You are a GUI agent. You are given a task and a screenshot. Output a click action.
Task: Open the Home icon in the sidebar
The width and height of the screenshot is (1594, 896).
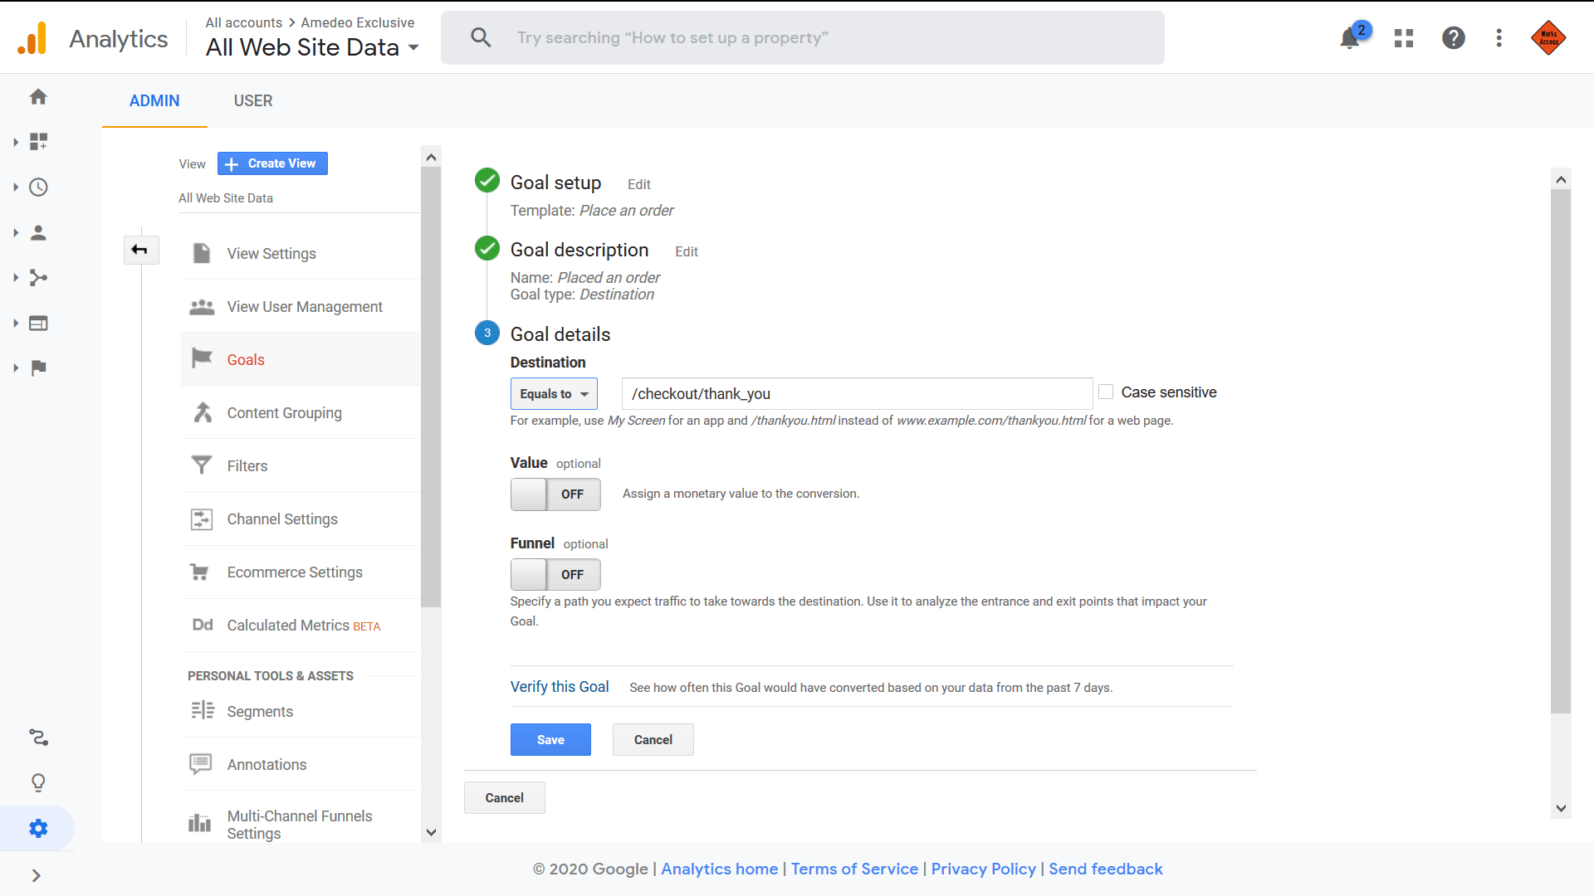[38, 96]
